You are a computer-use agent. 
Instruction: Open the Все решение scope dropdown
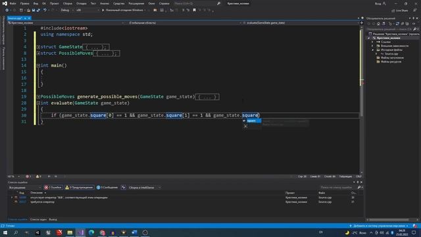coord(25,188)
